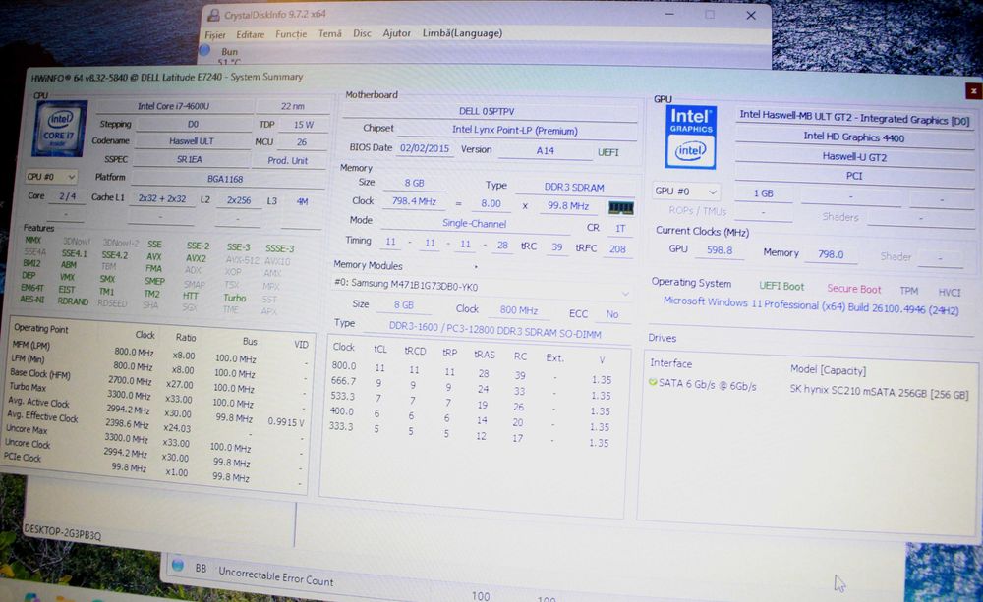983x602 pixels.
Task: Maximize the CrystalDiskInfo window
Action: click(x=709, y=15)
